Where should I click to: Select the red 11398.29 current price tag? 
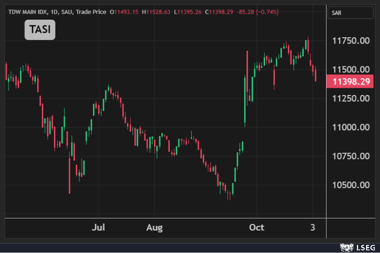click(351, 82)
